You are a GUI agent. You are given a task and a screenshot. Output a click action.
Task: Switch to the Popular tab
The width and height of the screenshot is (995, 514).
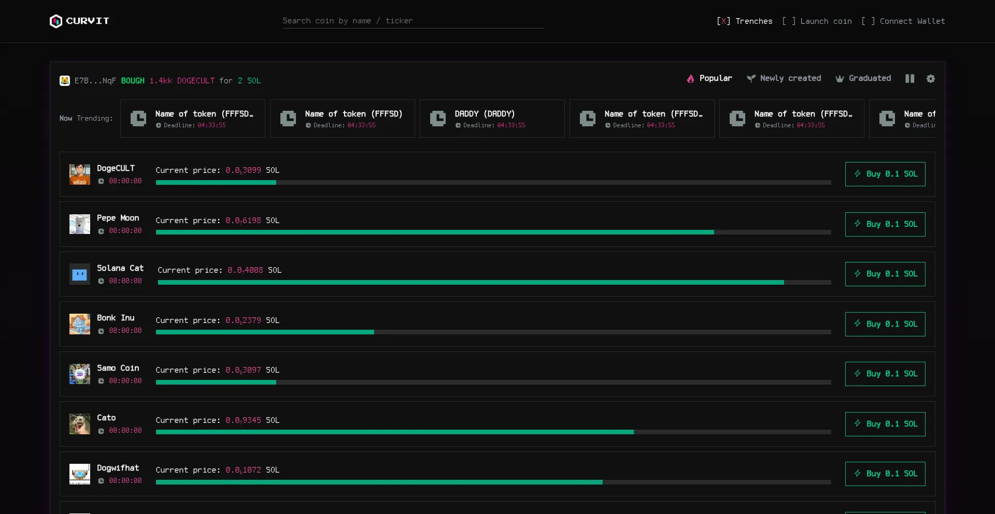click(x=709, y=79)
